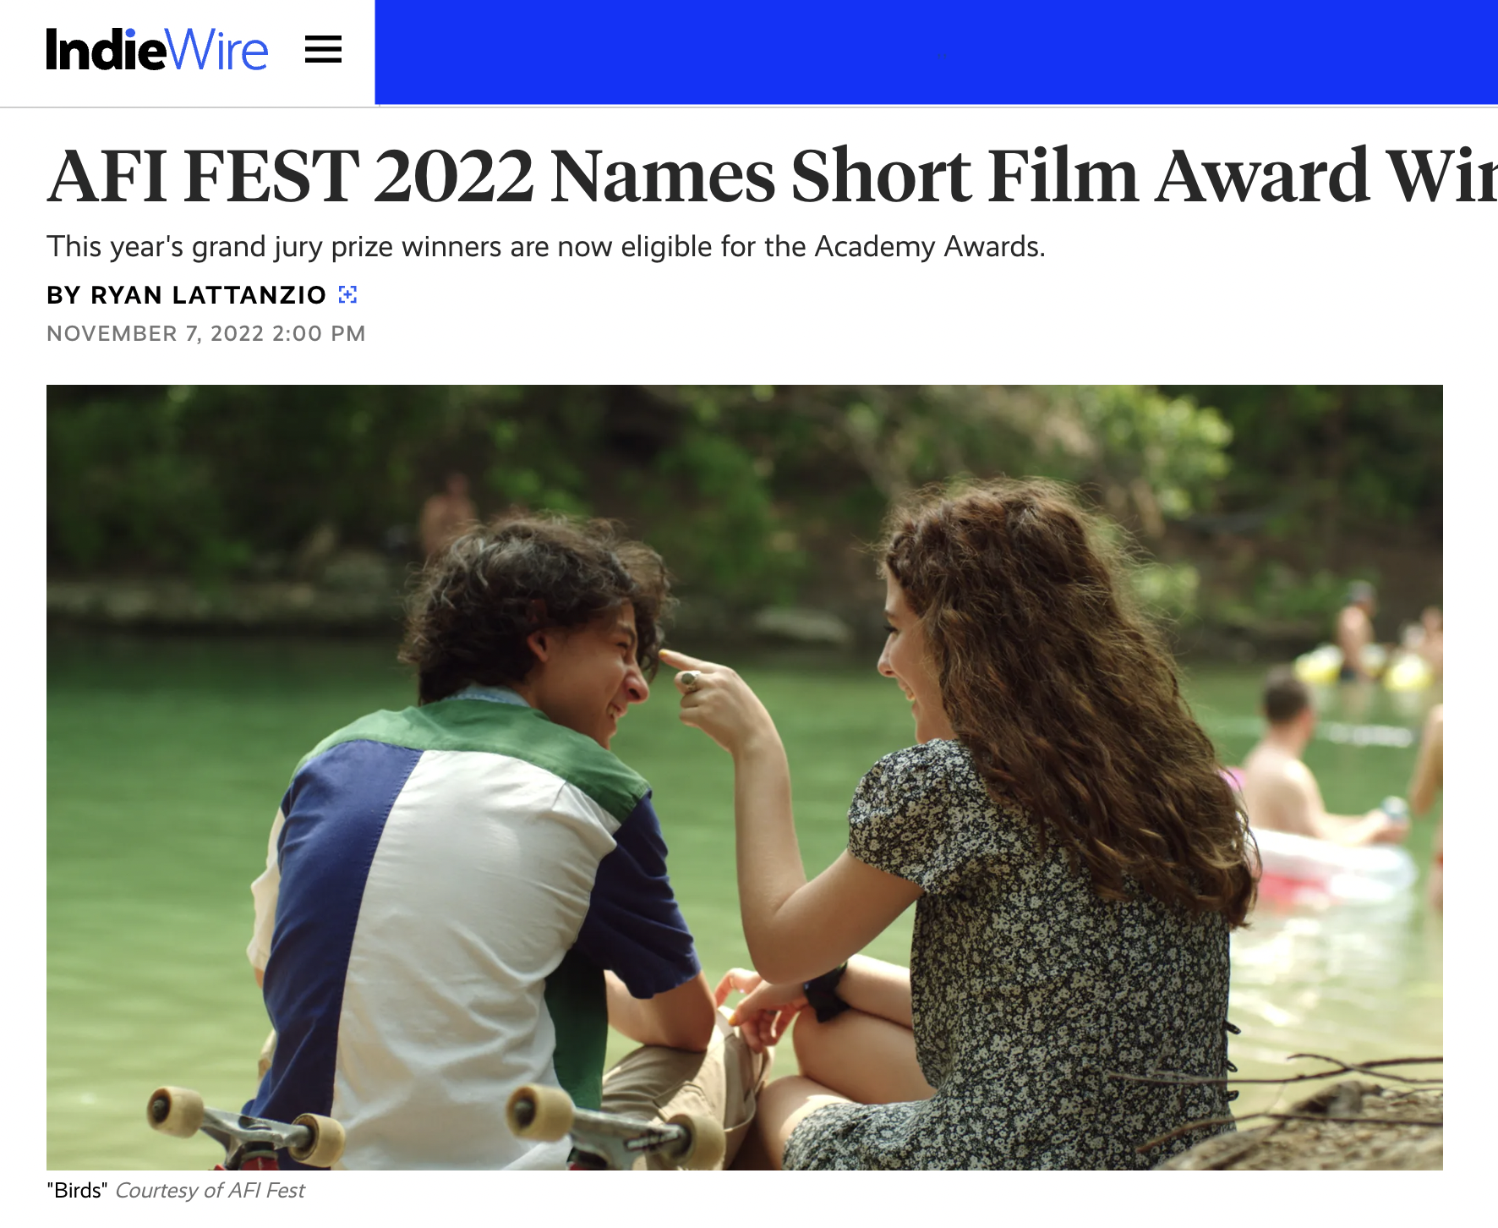Click the boy in the striped shirt
Screen dimensions: 1498x1228
coord(473,846)
